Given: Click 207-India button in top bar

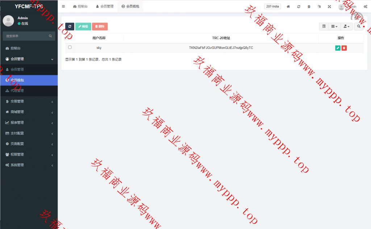Looking at the screenshot, I should point(273,7).
